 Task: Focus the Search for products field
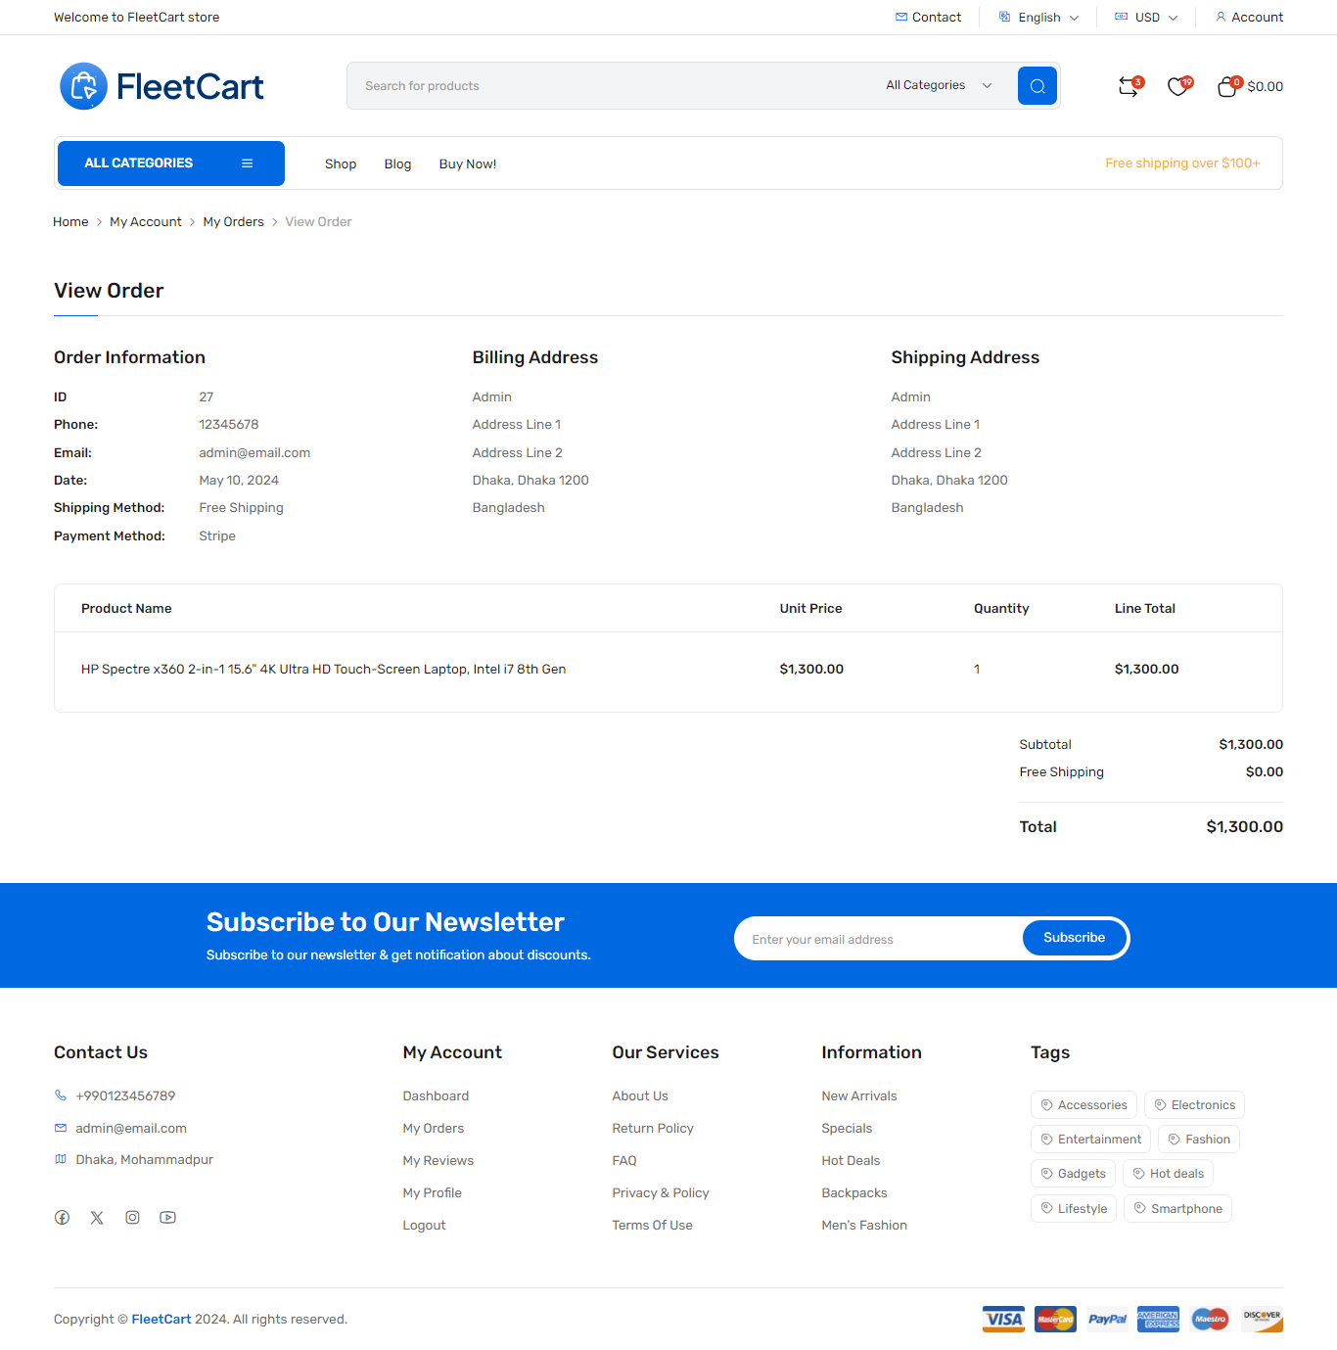point(612,86)
